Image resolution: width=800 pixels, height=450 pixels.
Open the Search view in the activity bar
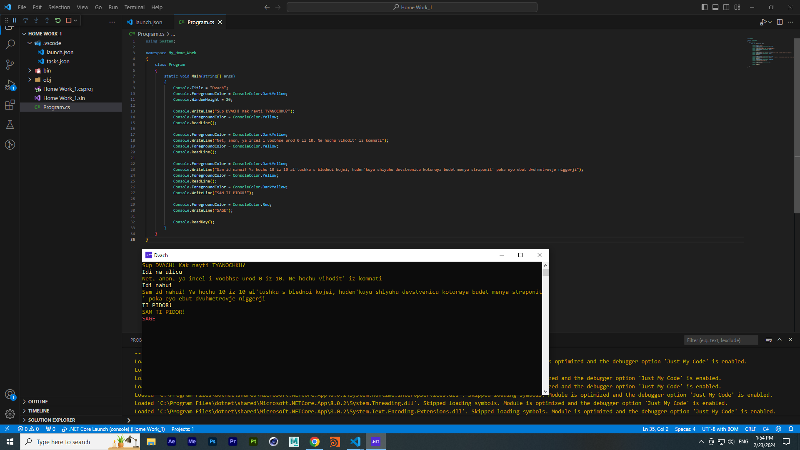(x=10, y=44)
